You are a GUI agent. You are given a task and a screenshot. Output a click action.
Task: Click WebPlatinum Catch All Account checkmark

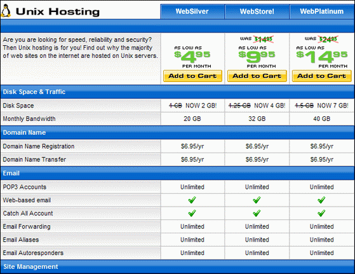[x=321, y=213]
